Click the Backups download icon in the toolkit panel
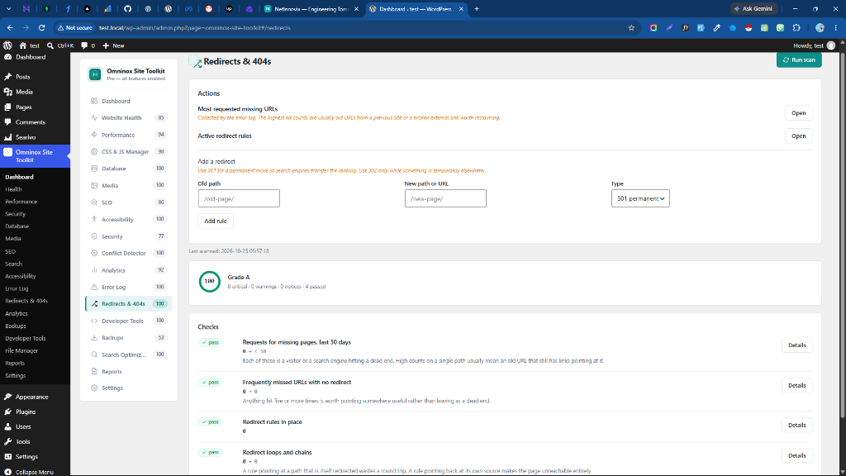Screen dimensions: 846x476 94,338
